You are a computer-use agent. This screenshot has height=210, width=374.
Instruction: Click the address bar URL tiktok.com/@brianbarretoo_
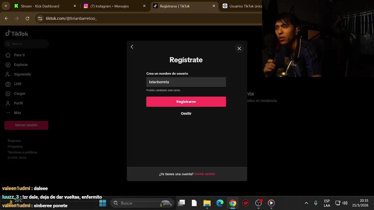[71, 18]
